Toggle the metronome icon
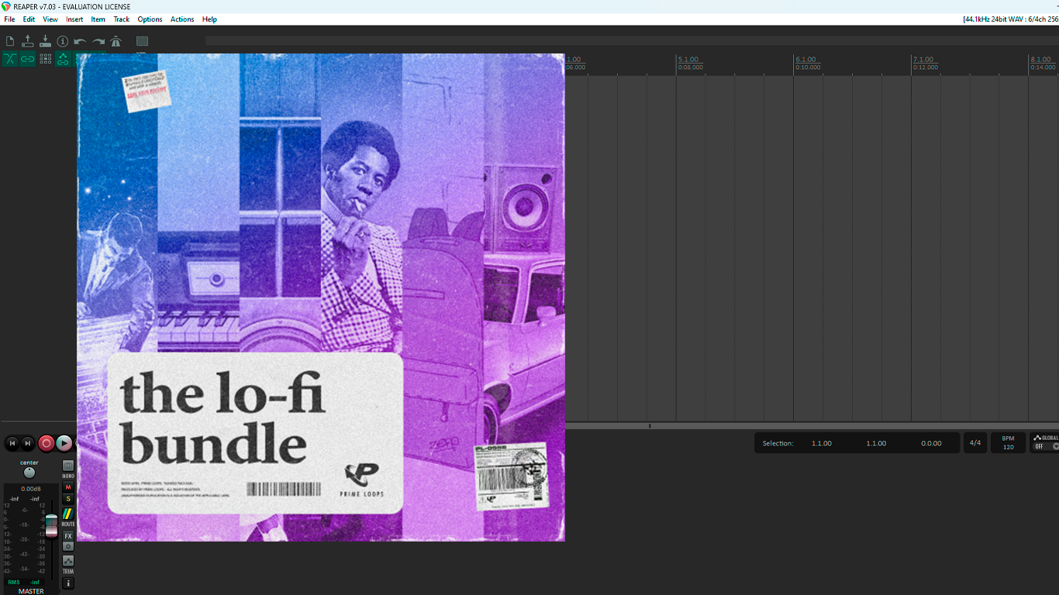 (x=116, y=41)
